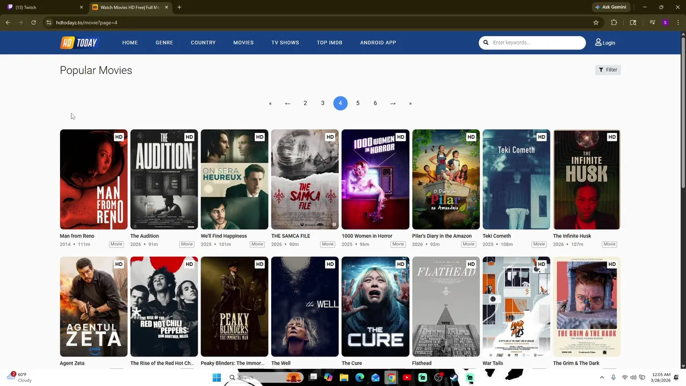686x386 pixels.
Task: Open THE SAMCA FILE poster
Action: pos(305,180)
